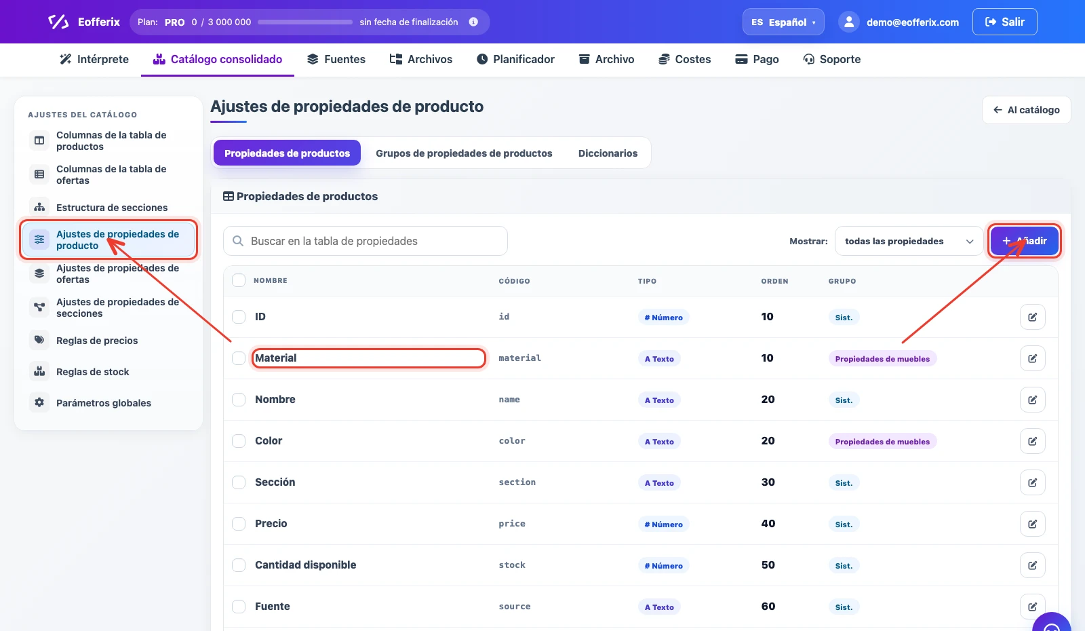1085x631 pixels.
Task: Click the search magnifier icon
Action: [x=238, y=241]
